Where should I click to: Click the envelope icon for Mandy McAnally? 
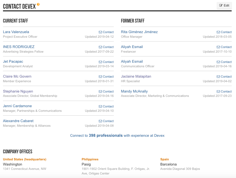(218, 91)
